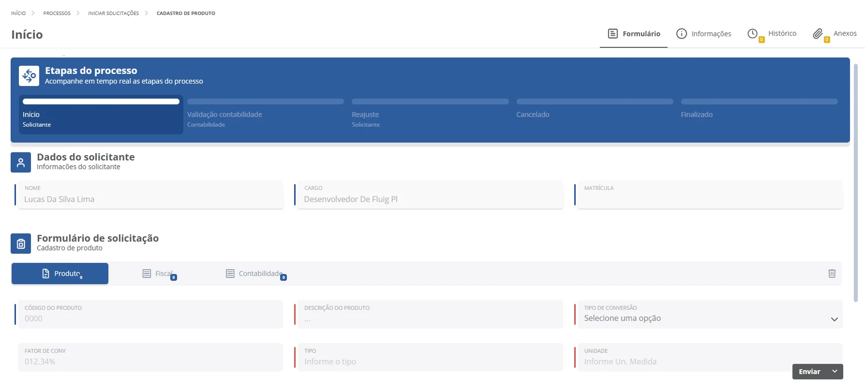Select the Produto form tab
The image size is (865, 390).
(x=60, y=274)
